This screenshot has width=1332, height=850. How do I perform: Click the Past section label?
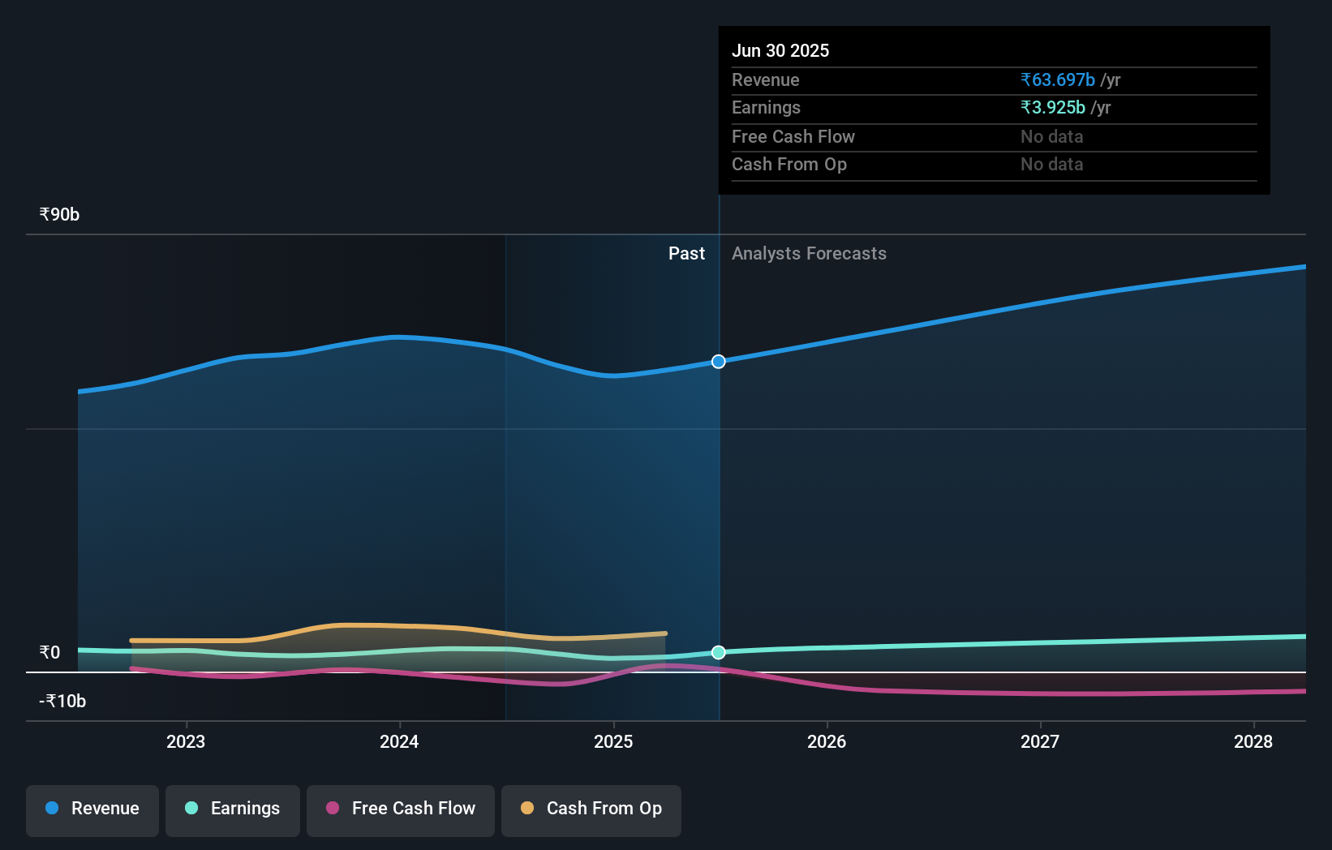[x=687, y=253]
